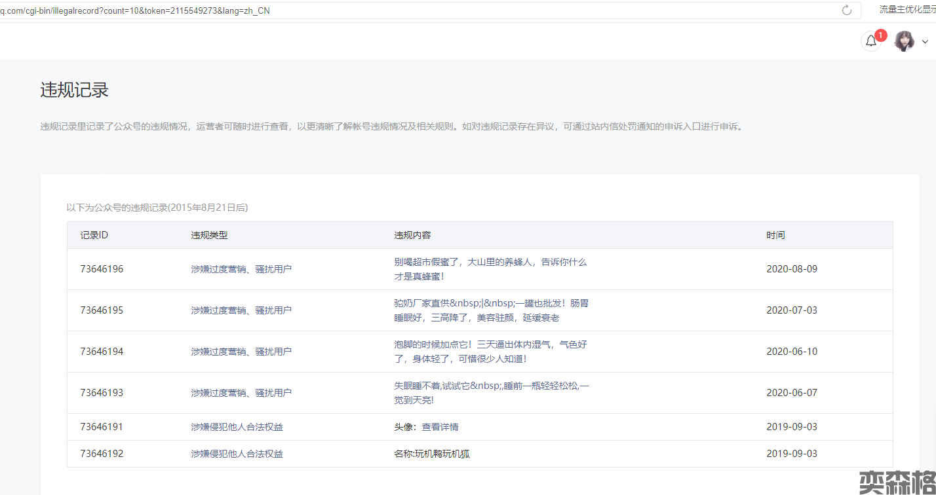The height and width of the screenshot is (495, 936).
Task: Select record ID 73646195
Action: click(102, 310)
